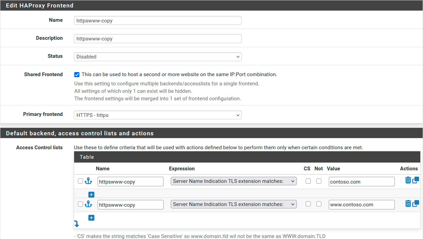Edit the ACL name field in the contoso.com row
The image size is (423, 239).
(x=131, y=182)
